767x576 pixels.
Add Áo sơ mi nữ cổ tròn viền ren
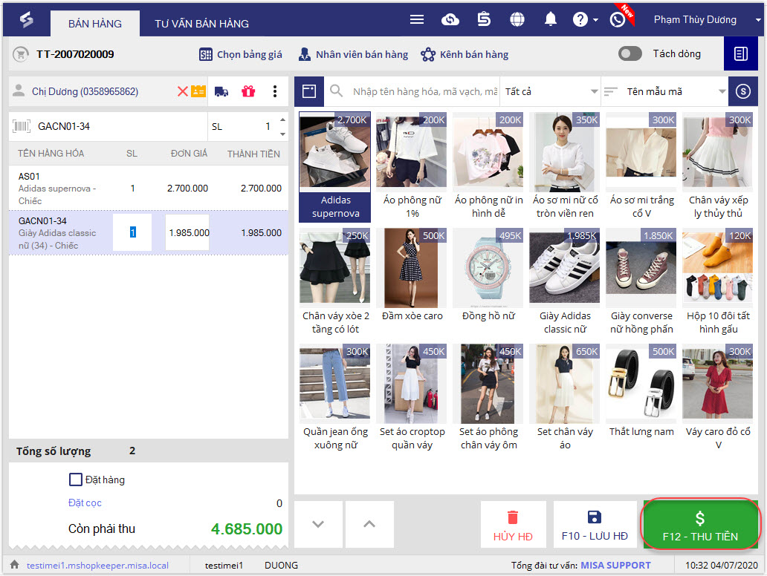(565, 167)
